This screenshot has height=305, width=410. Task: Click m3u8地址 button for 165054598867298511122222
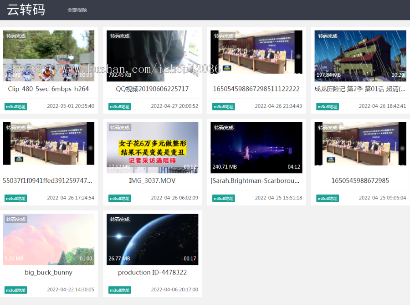[x=224, y=106]
